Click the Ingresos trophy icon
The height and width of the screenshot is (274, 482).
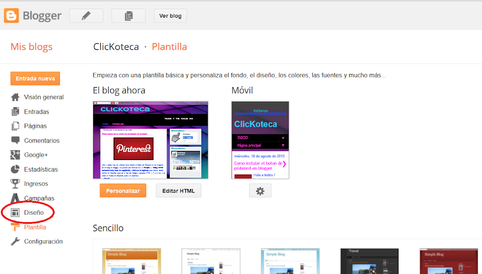click(15, 184)
